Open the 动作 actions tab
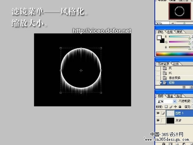The width and height of the screenshot is (193, 145). [x=176, y=64]
